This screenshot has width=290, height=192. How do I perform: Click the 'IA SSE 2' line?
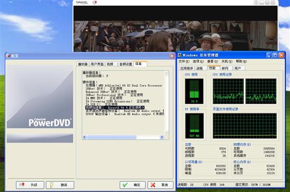click(101, 105)
